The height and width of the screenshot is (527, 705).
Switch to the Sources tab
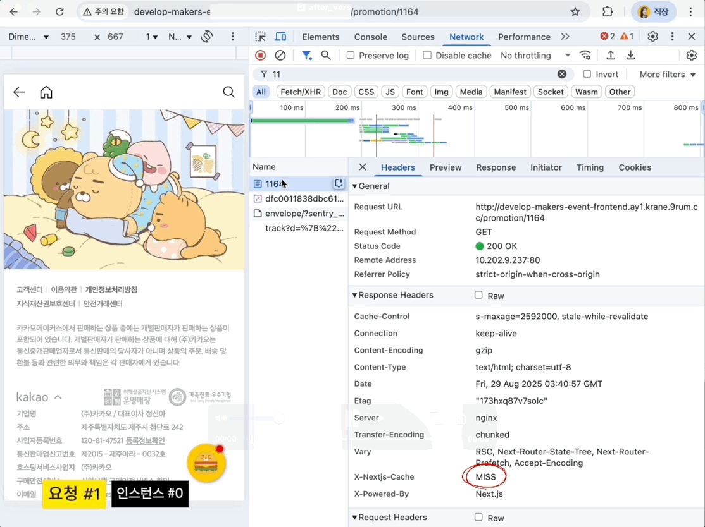tap(418, 37)
